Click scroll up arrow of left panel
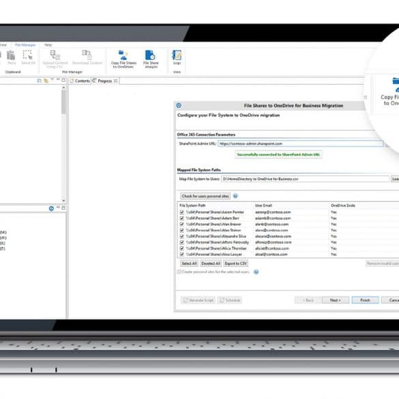This screenshot has height=399, width=399. click(x=63, y=88)
